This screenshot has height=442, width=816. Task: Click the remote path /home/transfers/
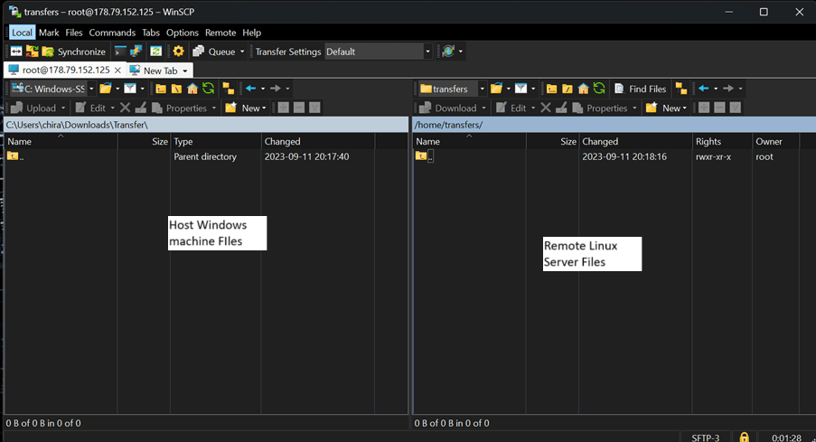pyautogui.click(x=448, y=125)
